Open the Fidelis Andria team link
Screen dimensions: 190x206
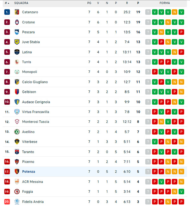pyautogui.click(x=33, y=202)
